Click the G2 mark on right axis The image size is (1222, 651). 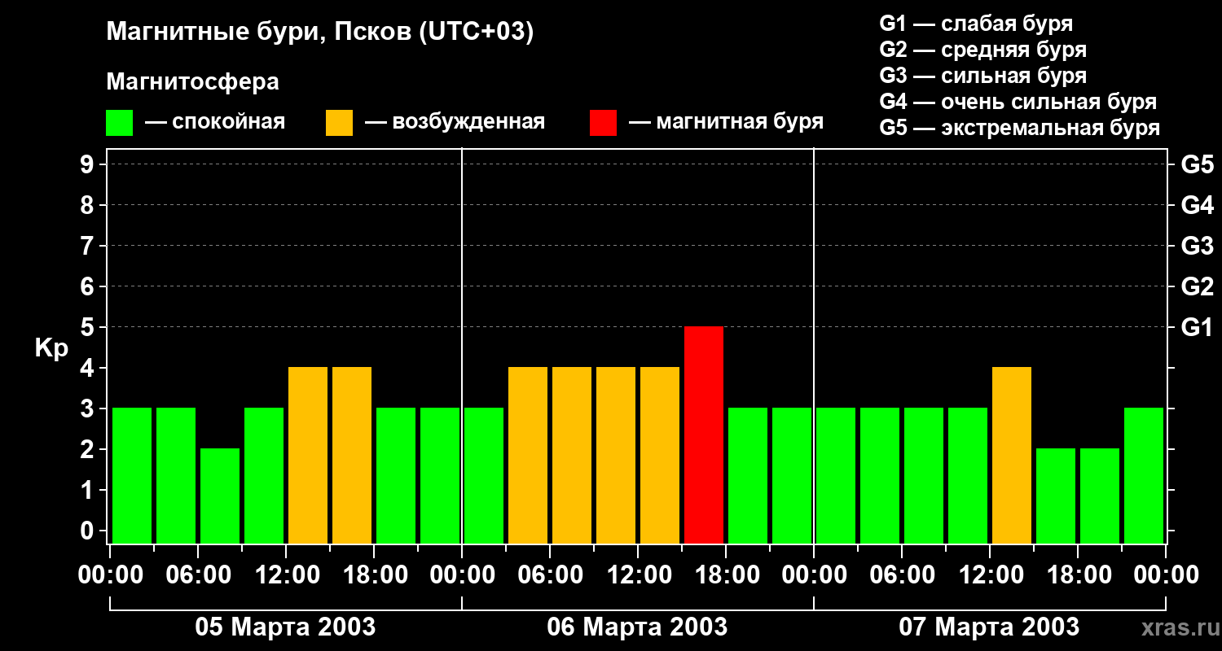coord(1197,286)
